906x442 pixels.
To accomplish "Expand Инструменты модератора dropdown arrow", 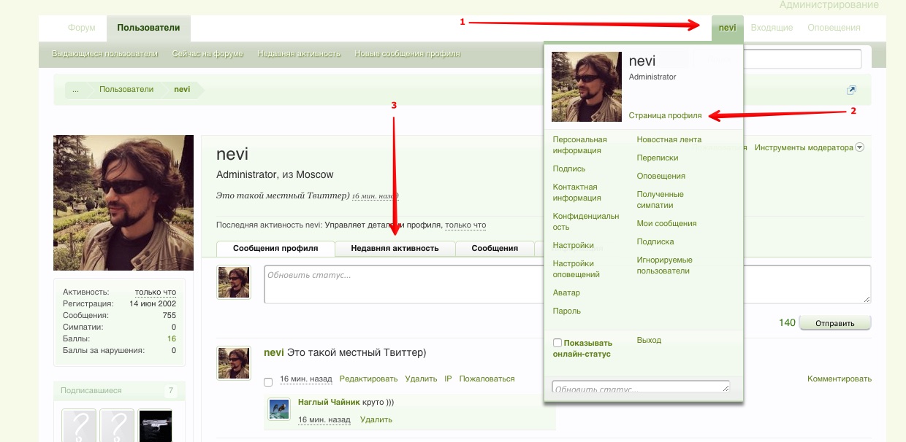I will tap(859, 147).
